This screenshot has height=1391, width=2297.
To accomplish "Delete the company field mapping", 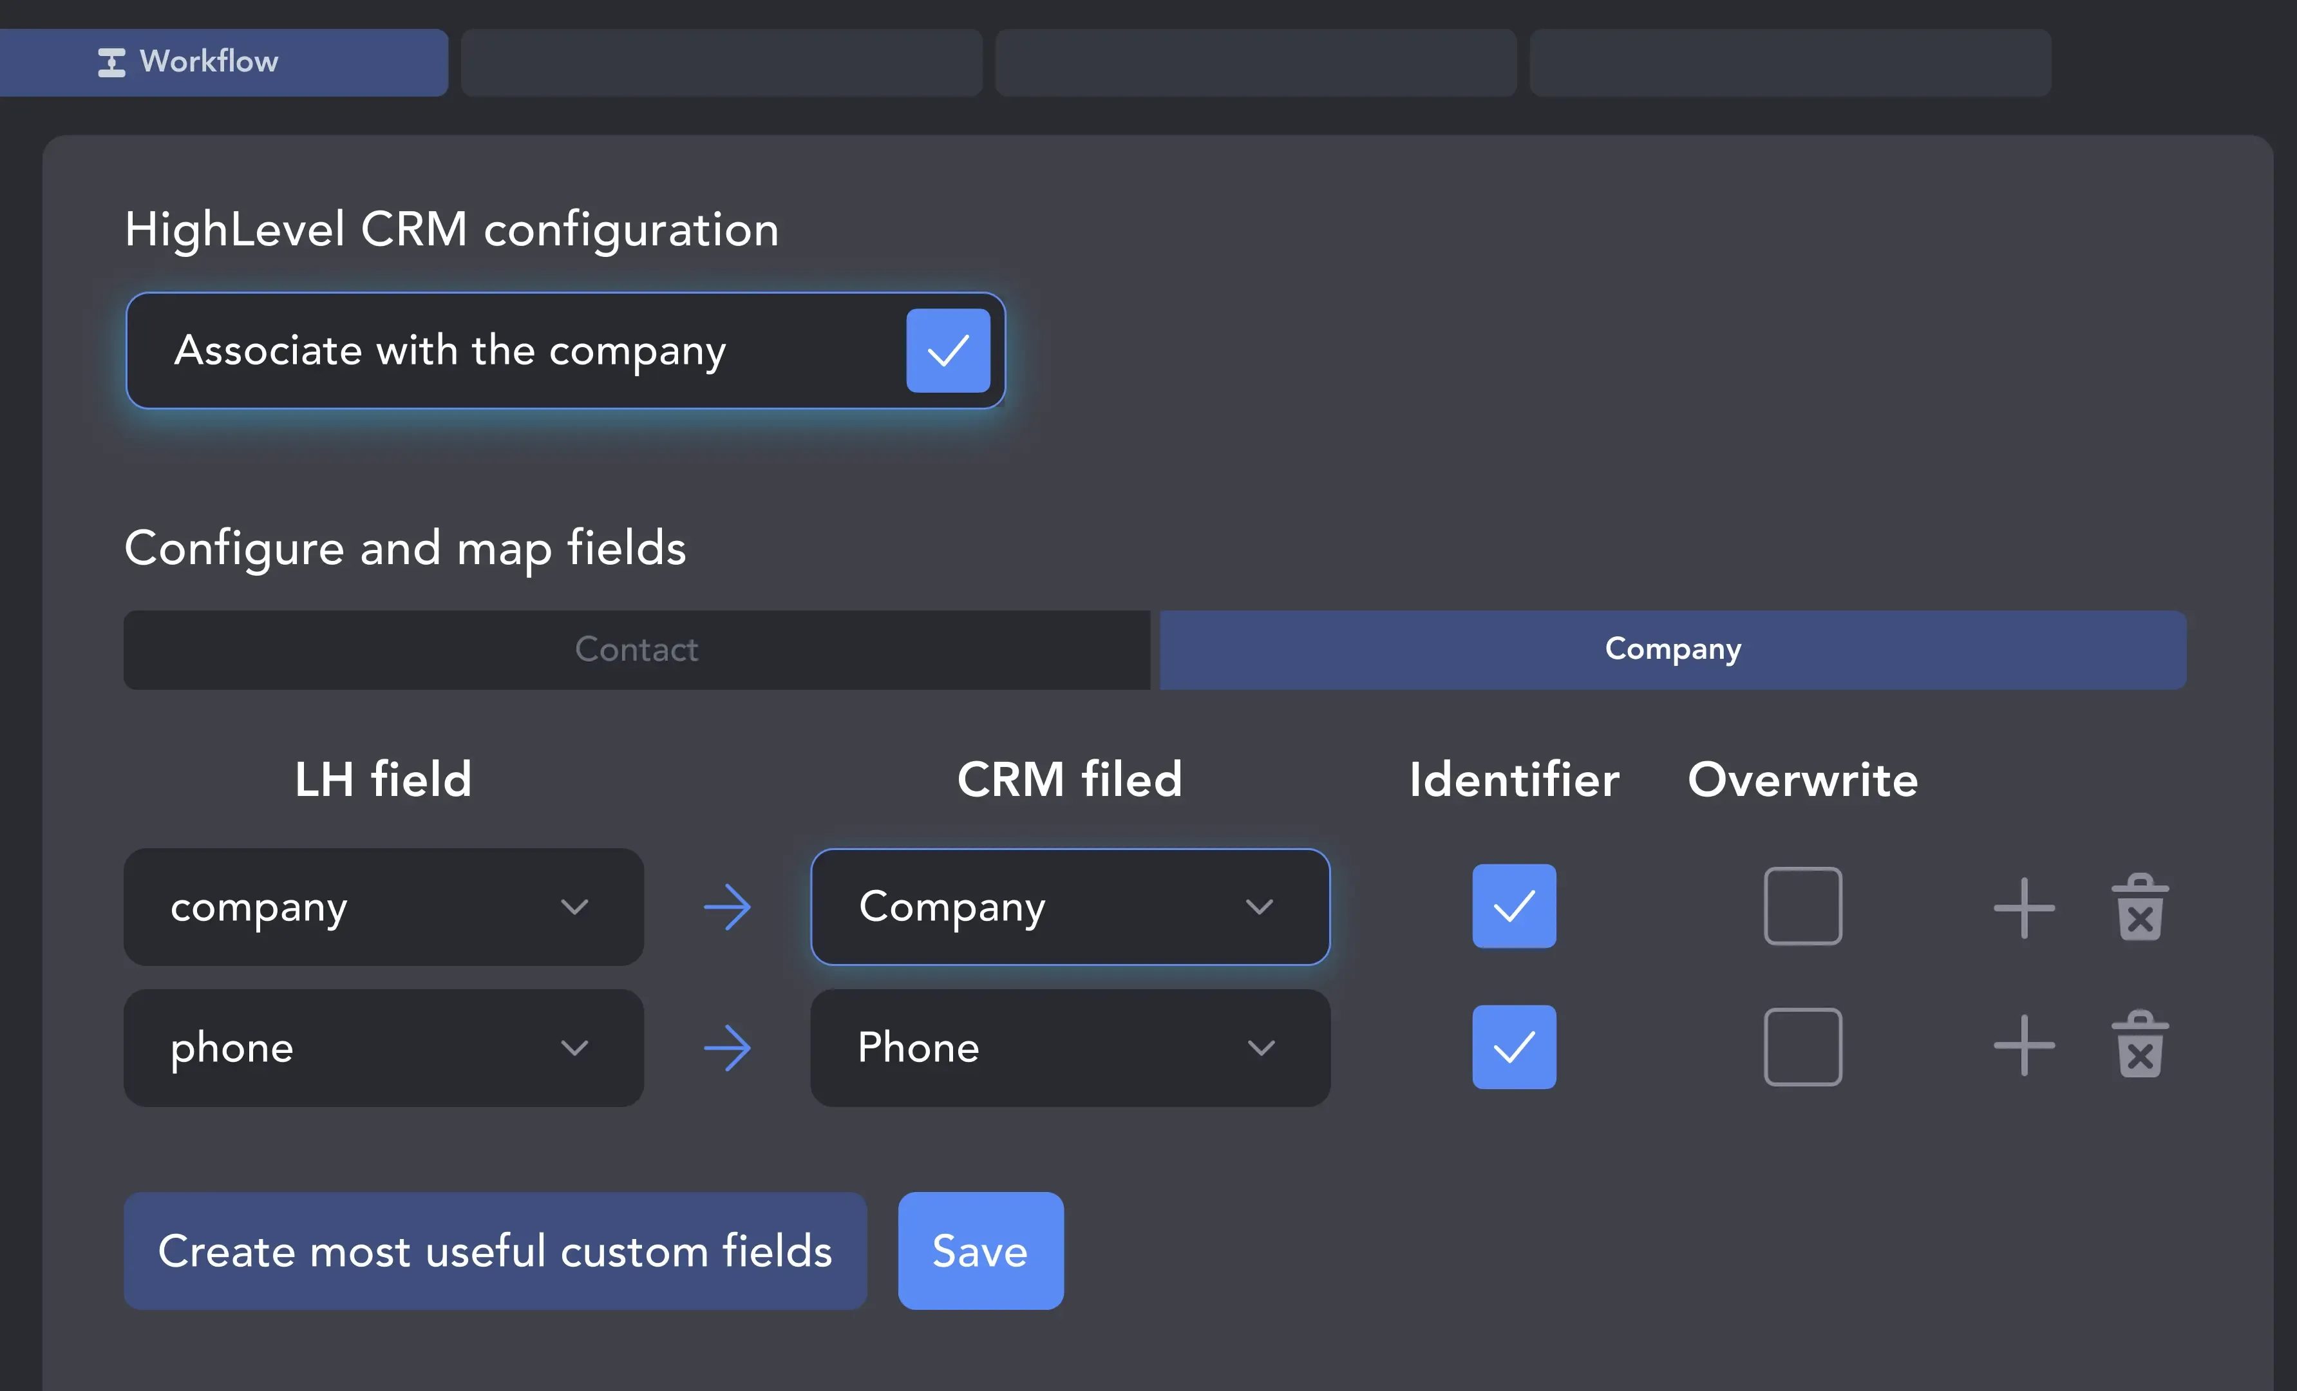I will (x=2141, y=906).
